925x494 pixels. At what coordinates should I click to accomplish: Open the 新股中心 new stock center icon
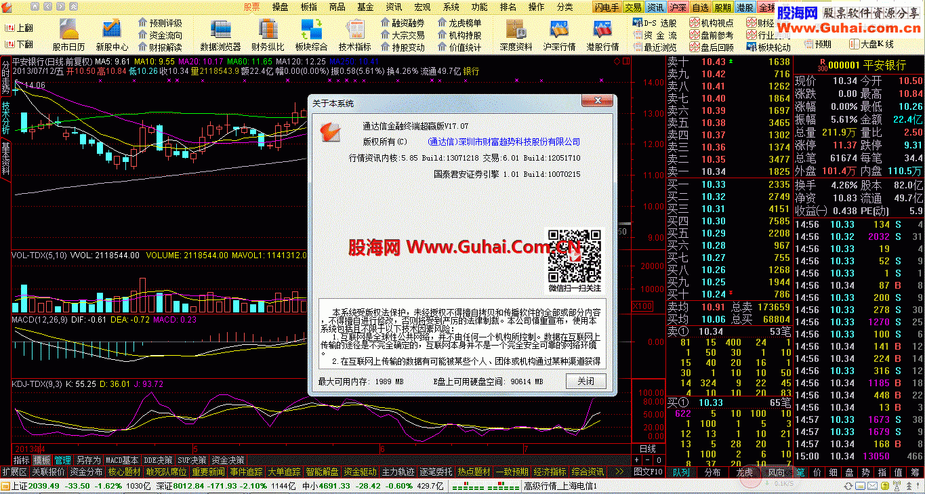click(112, 35)
